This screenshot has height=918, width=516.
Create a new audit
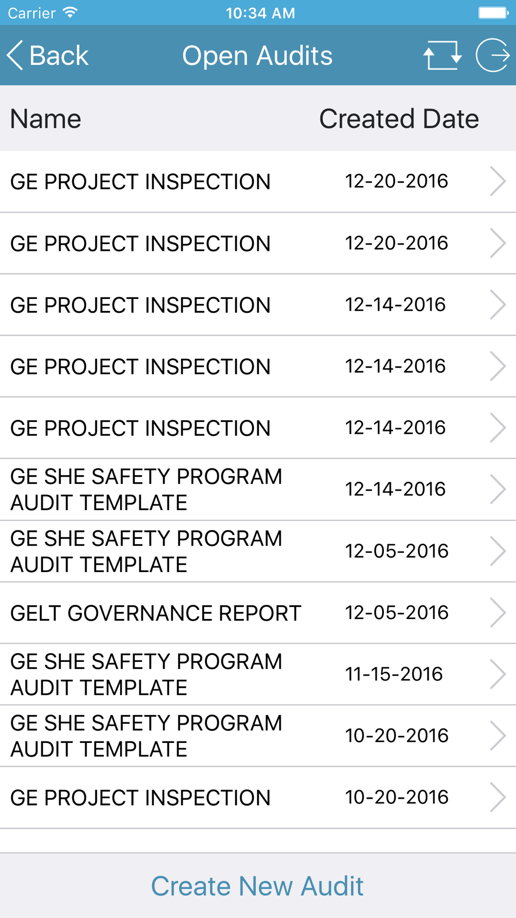coord(257,886)
